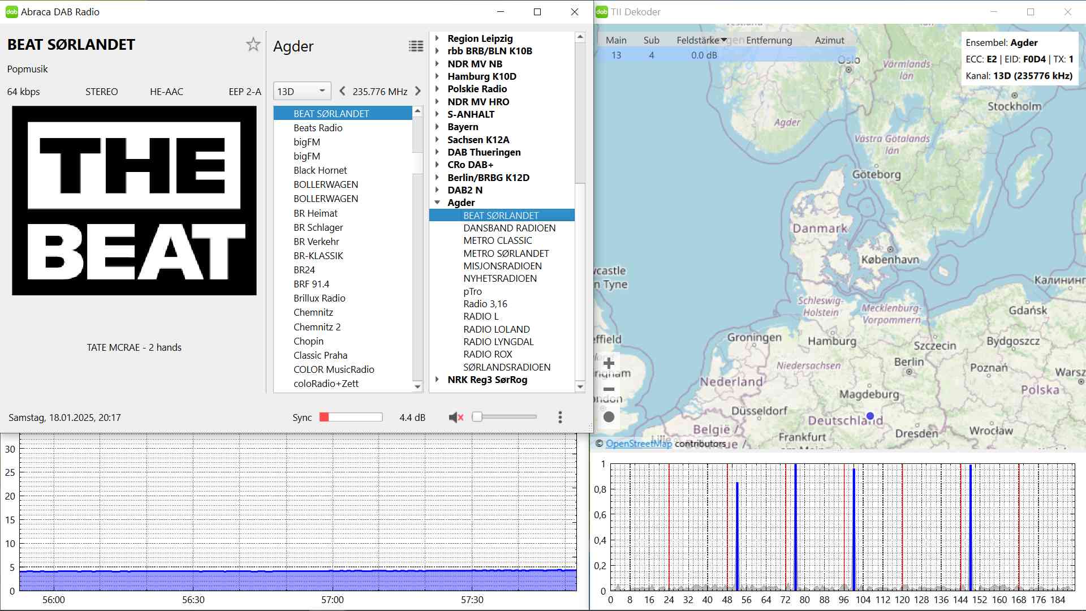
Task: Tune to next channel with right arrow
Action: [417, 91]
